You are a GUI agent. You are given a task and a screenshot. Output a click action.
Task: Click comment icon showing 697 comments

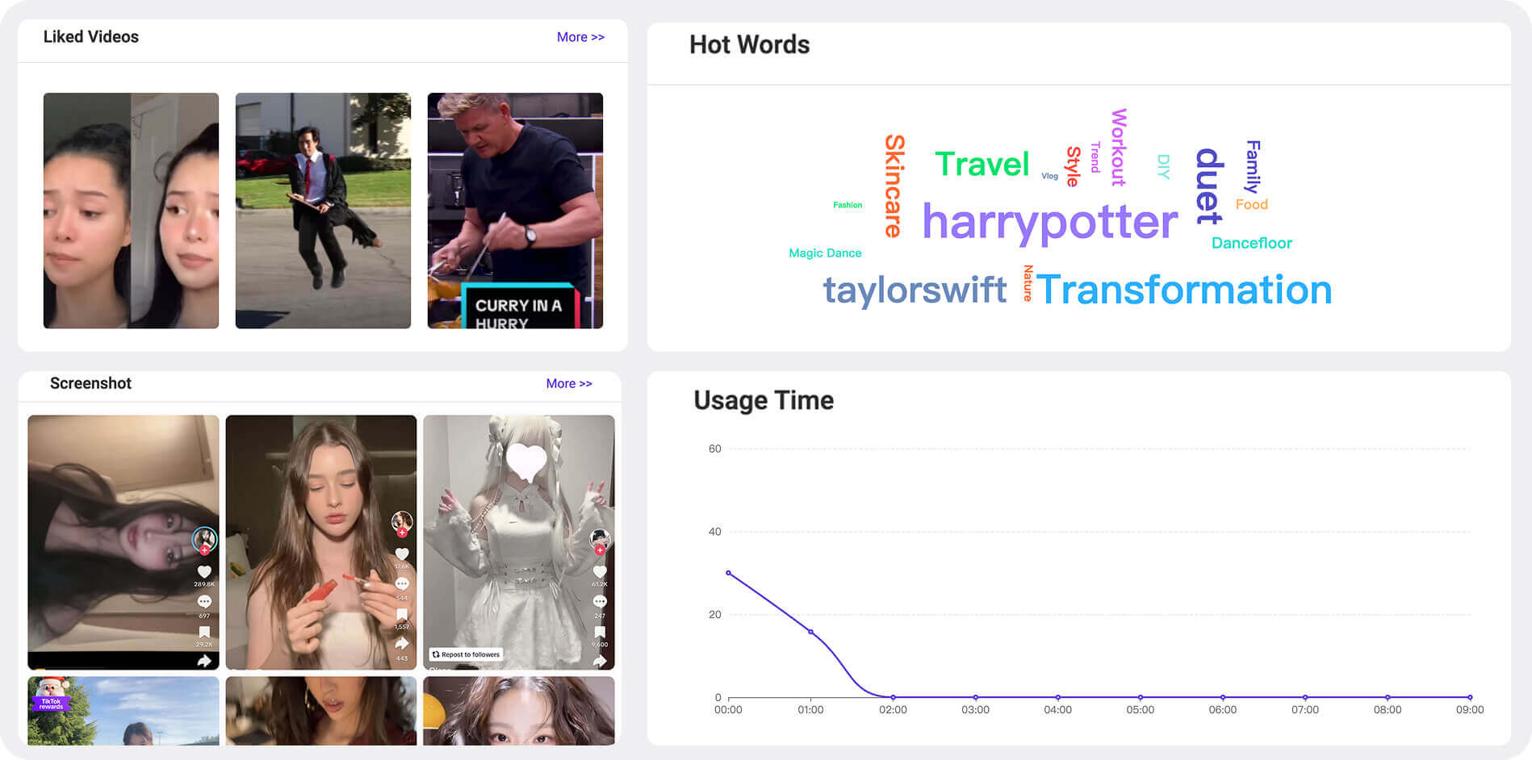coord(204,602)
